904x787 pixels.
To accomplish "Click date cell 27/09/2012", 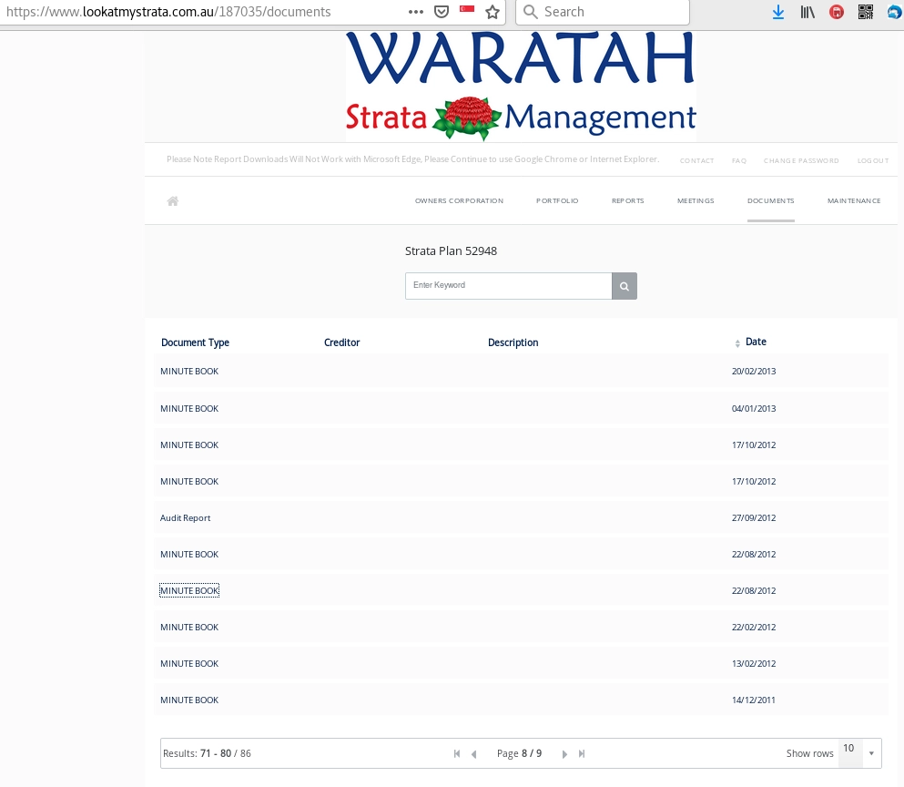I will coord(754,518).
